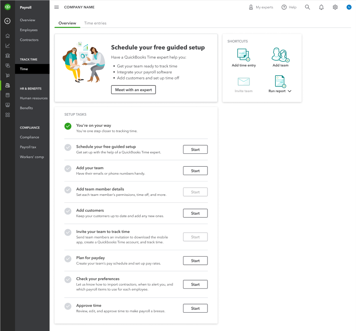Start the Check your preferences task

click(x=195, y=284)
